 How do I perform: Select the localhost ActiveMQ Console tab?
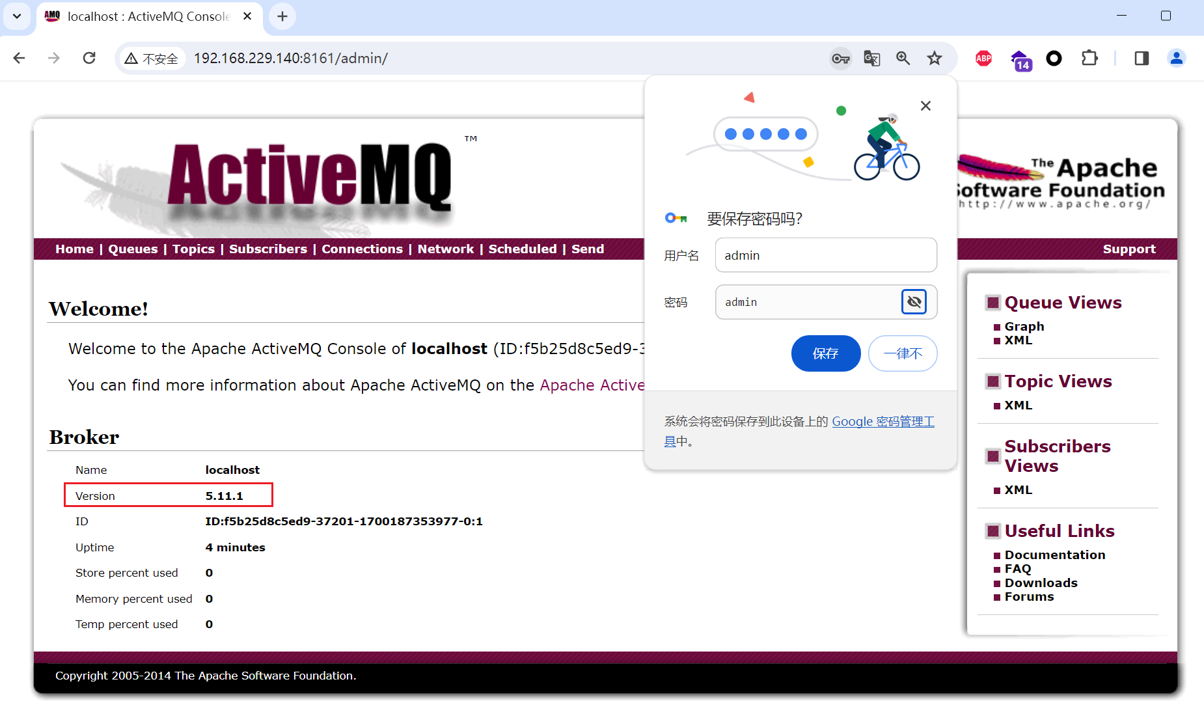coord(148,16)
